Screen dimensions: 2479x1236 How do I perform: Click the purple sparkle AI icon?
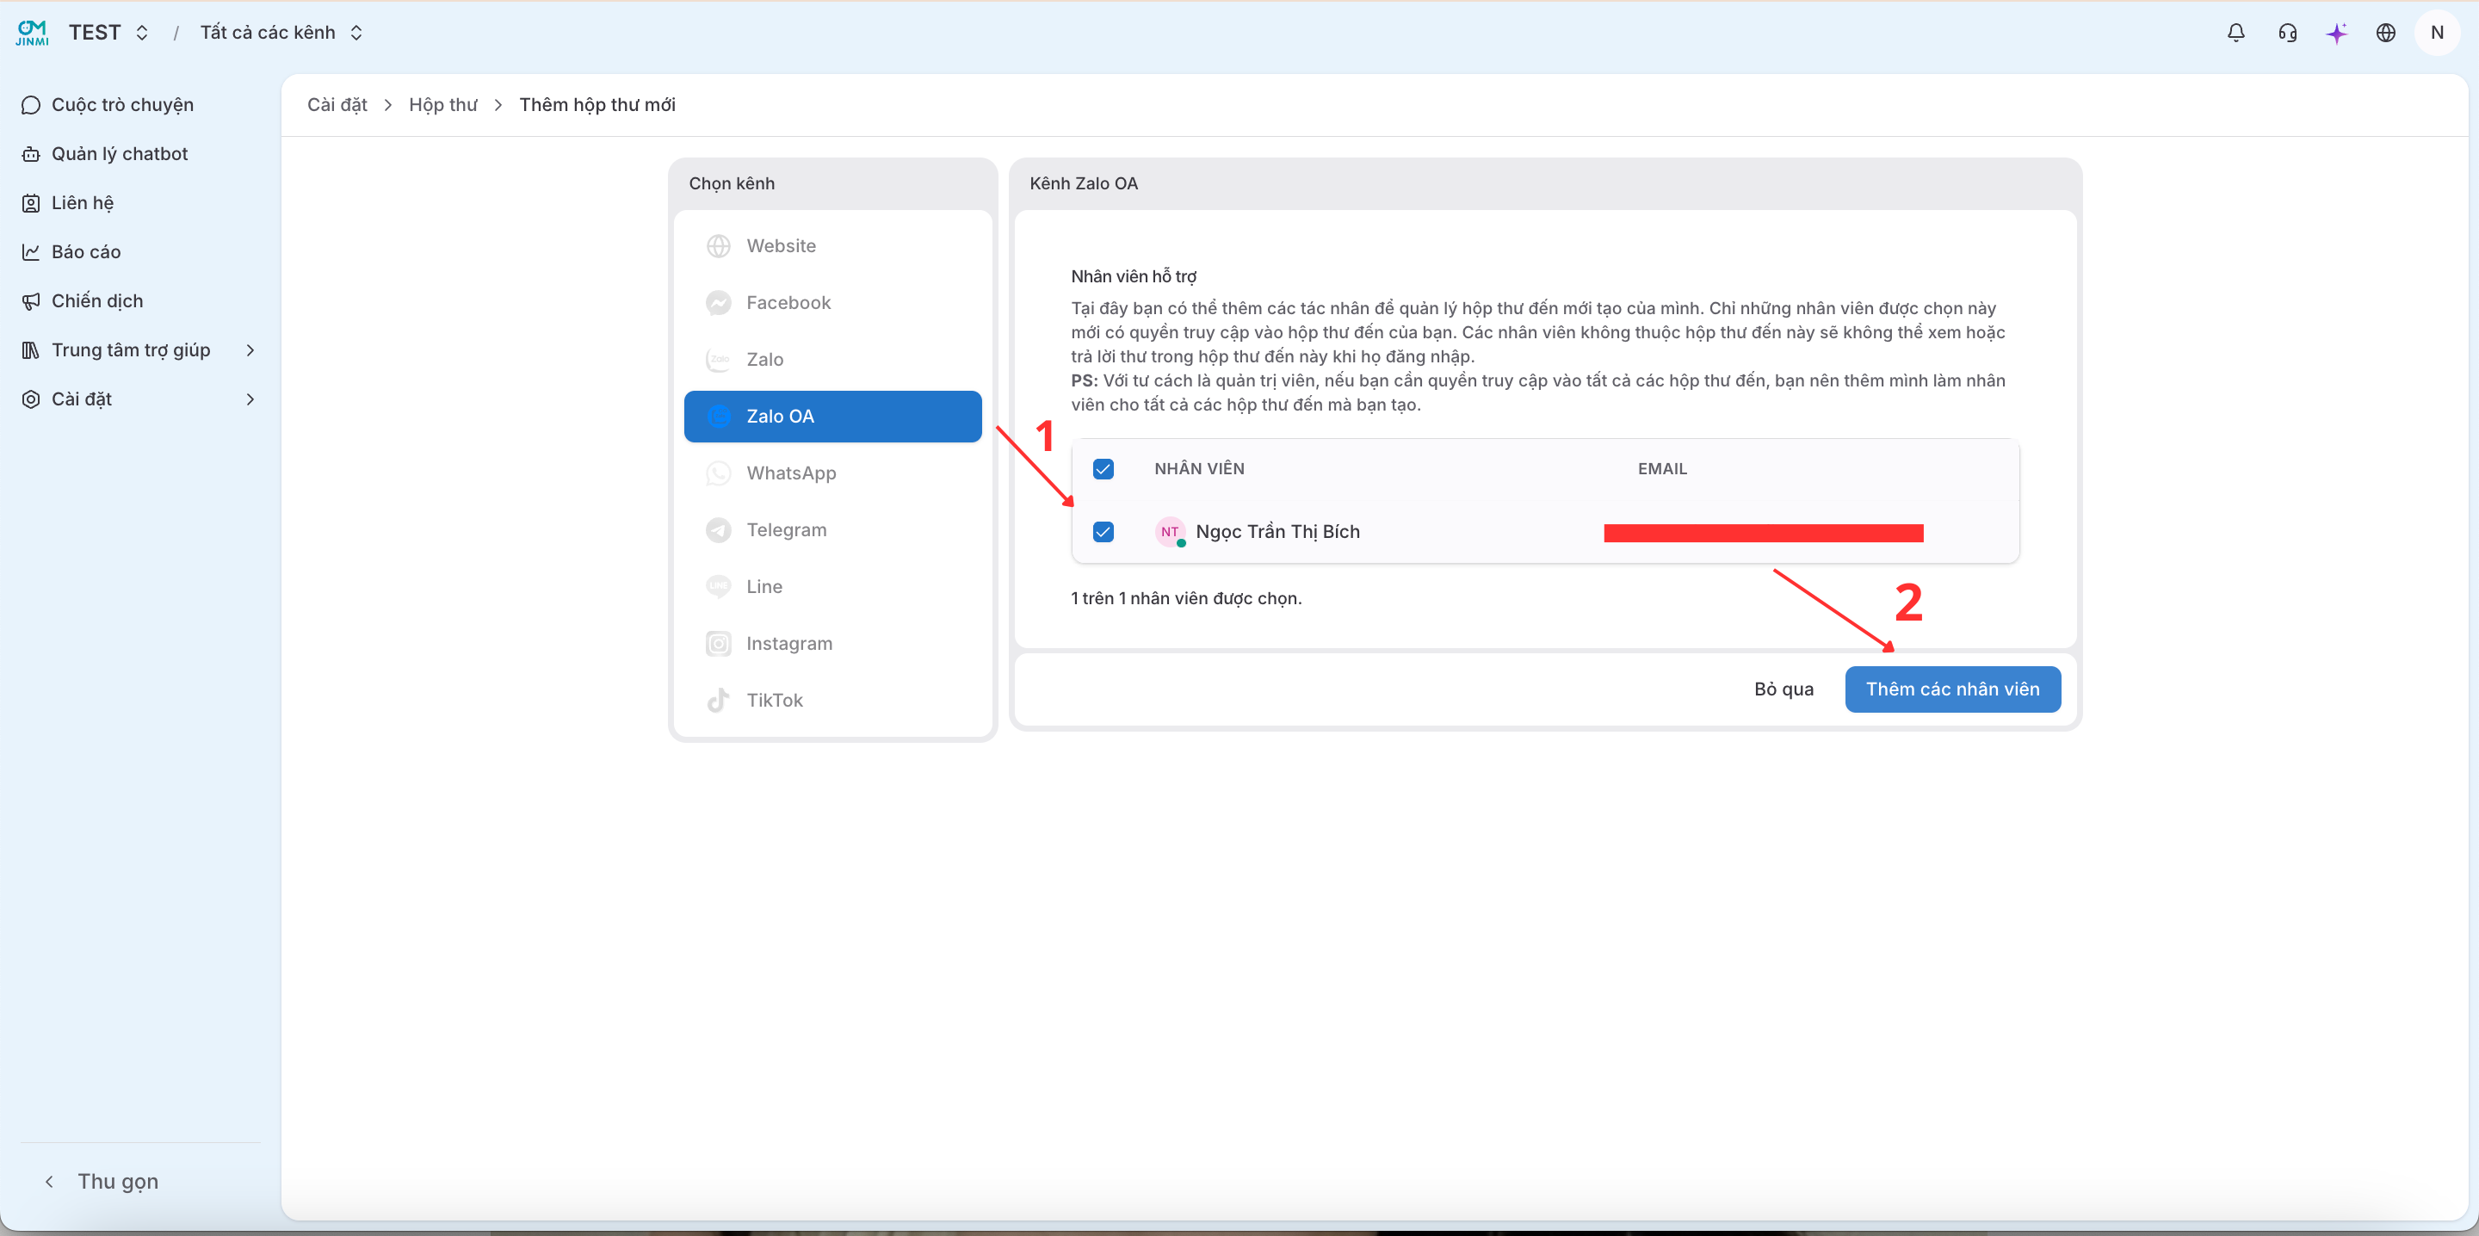(2337, 33)
